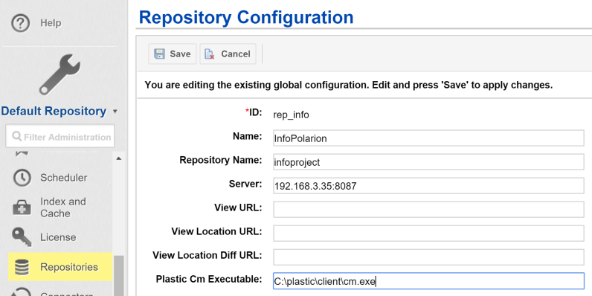592x296 pixels.
Task: Open Help from the sidebar
Action: tap(51, 23)
